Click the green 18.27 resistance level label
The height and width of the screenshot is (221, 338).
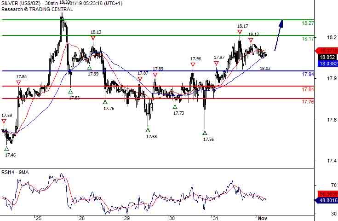coord(308,23)
